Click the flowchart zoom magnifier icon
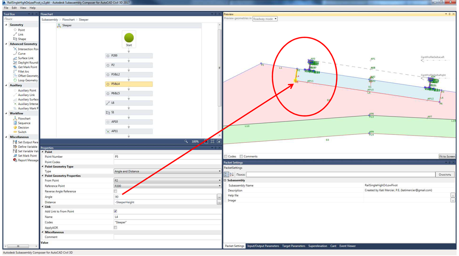 point(186,141)
